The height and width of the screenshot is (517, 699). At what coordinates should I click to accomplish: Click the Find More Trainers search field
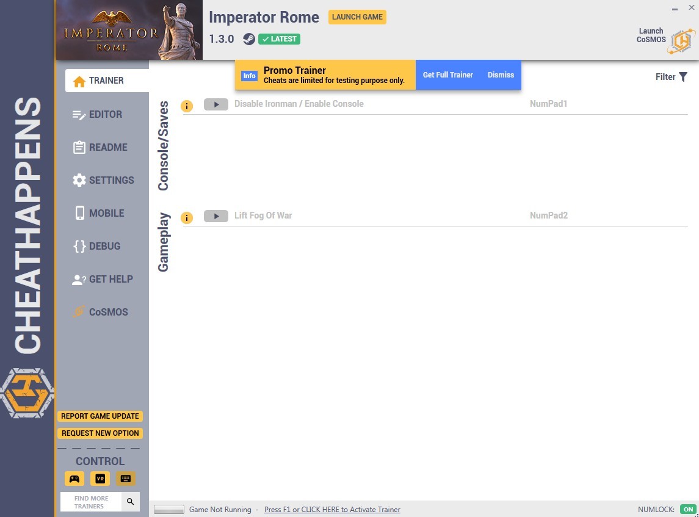coord(91,502)
